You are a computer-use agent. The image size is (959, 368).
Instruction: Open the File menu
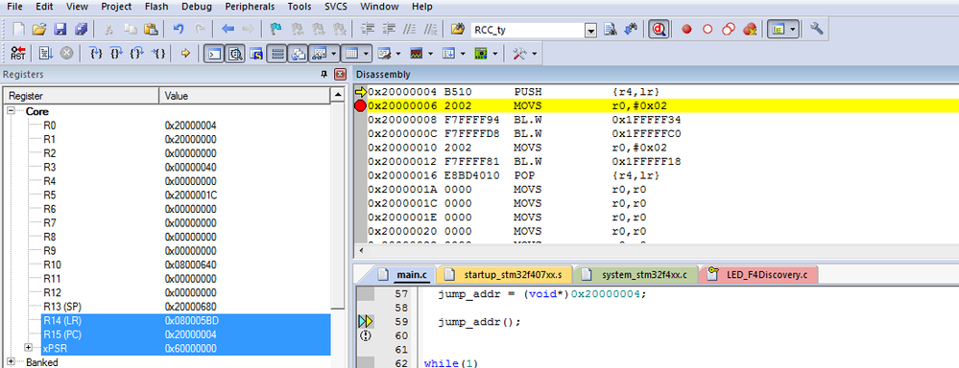click(x=14, y=7)
